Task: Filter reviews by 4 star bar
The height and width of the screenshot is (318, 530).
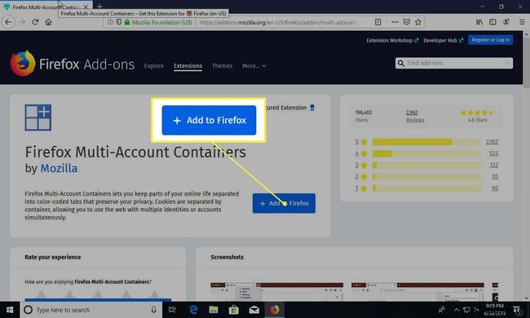Action: (426, 153)
